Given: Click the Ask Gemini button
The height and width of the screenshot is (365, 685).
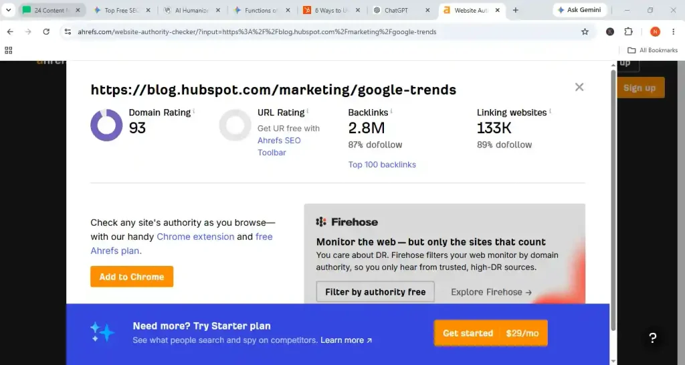Looking at the screenshot, I should pos(580,9).
